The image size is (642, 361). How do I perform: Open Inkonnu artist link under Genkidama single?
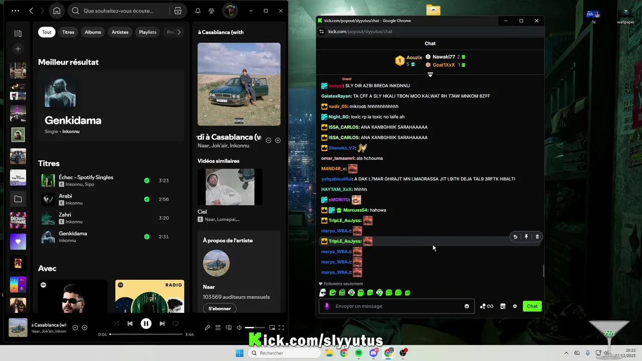(71, 131)
